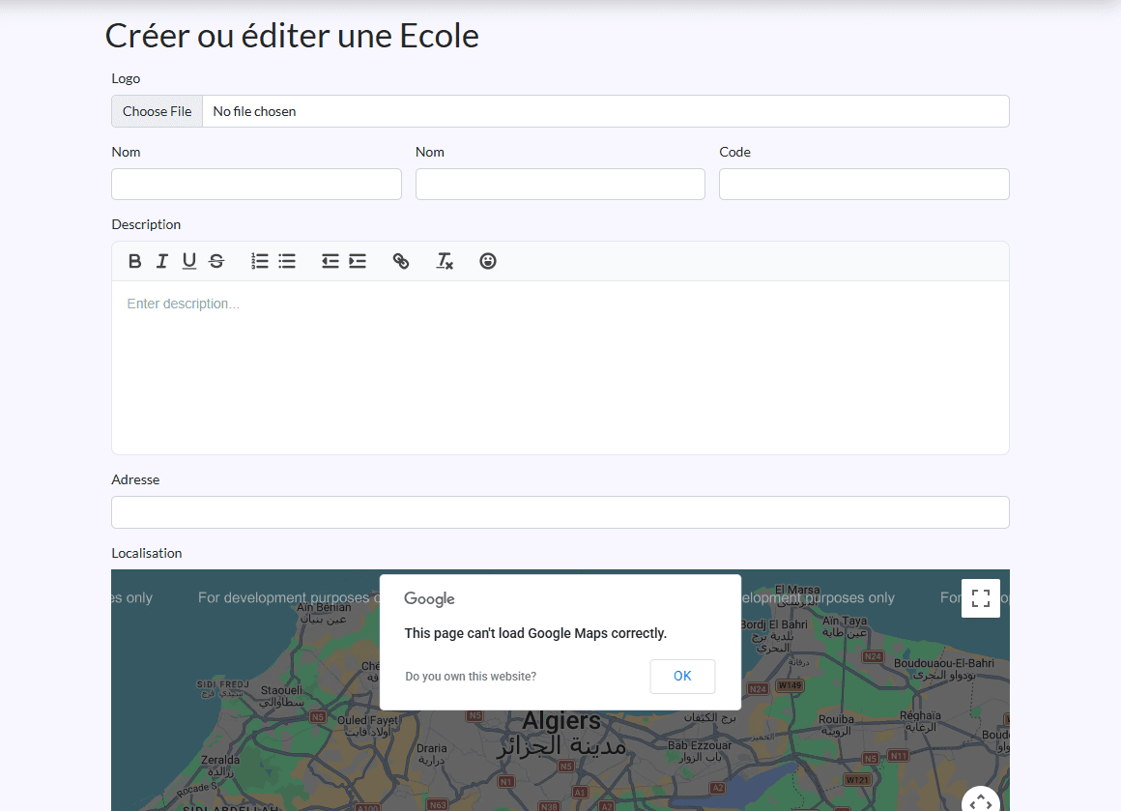Follow the 'Do you own this website?' link
This screenshot has width=1121, height=811.
471,677
